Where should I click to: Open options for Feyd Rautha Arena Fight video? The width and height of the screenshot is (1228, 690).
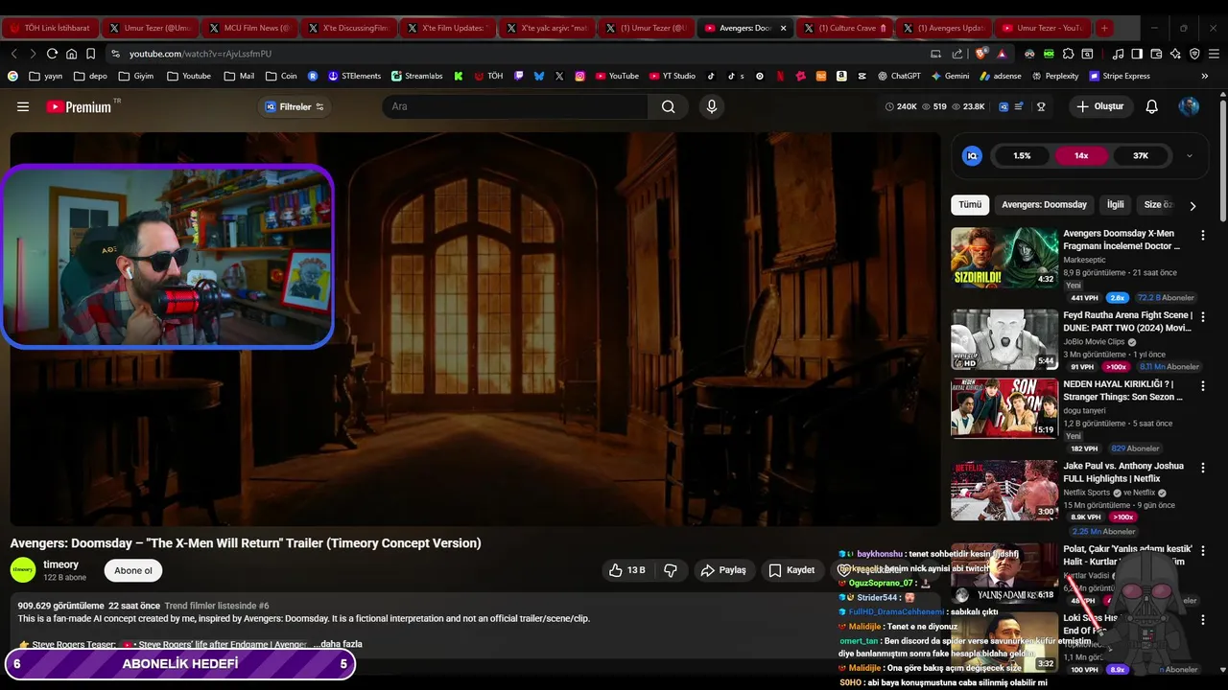(x=1202, y=316)
